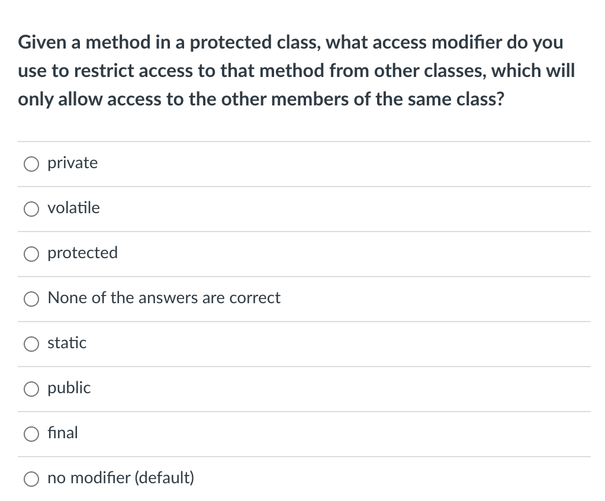Viewport: 605px width, 501px height.
Task: Click the volatile answer label
Action: click(x=74, y=208)
